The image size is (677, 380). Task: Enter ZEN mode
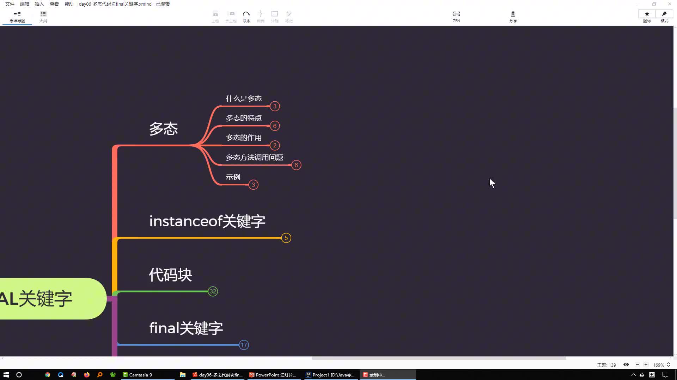[456, 17]
